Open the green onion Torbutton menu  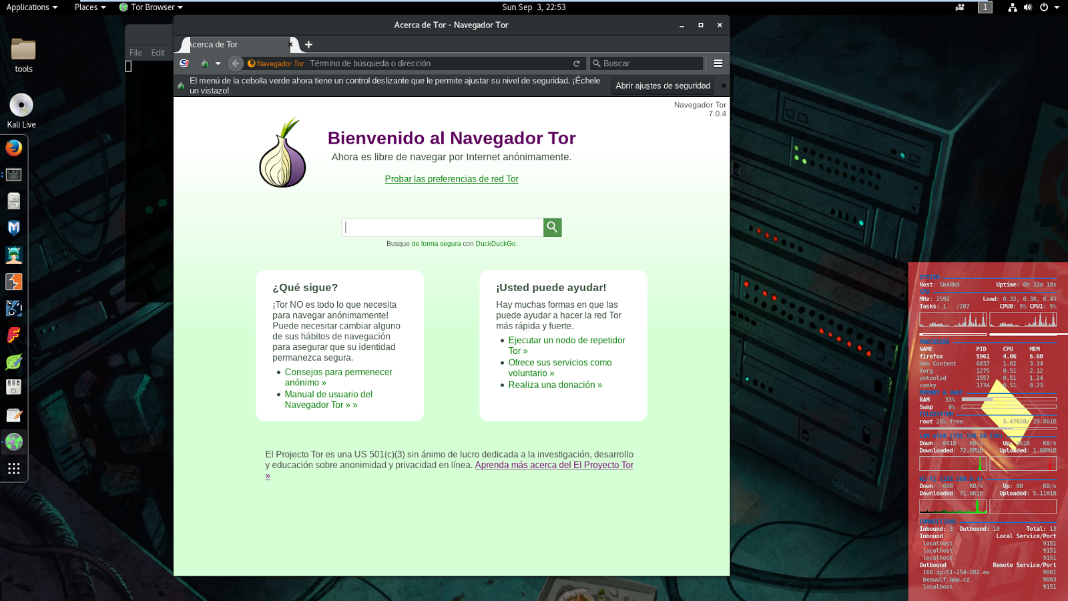pyautogui.click(x=205, y=63)
